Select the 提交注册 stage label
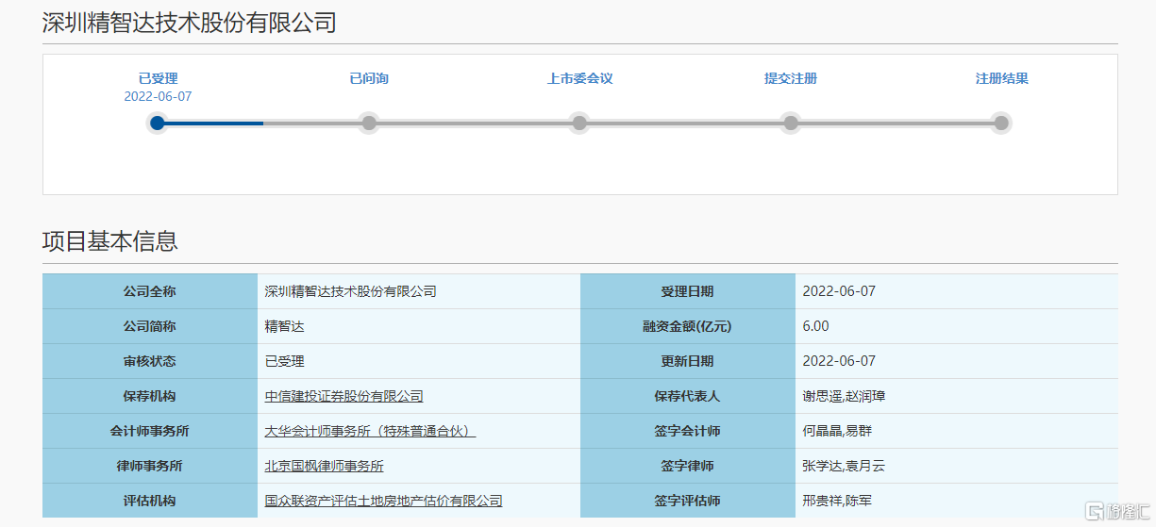This screenshot has width=1156, height=527. pos(791,79)
